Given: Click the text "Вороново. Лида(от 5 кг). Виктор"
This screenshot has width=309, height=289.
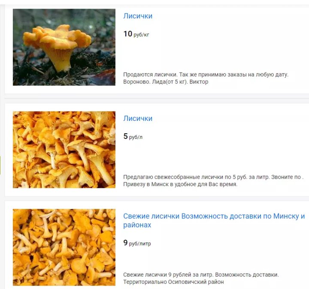Looking at the screenshot, I should point(166,82).
